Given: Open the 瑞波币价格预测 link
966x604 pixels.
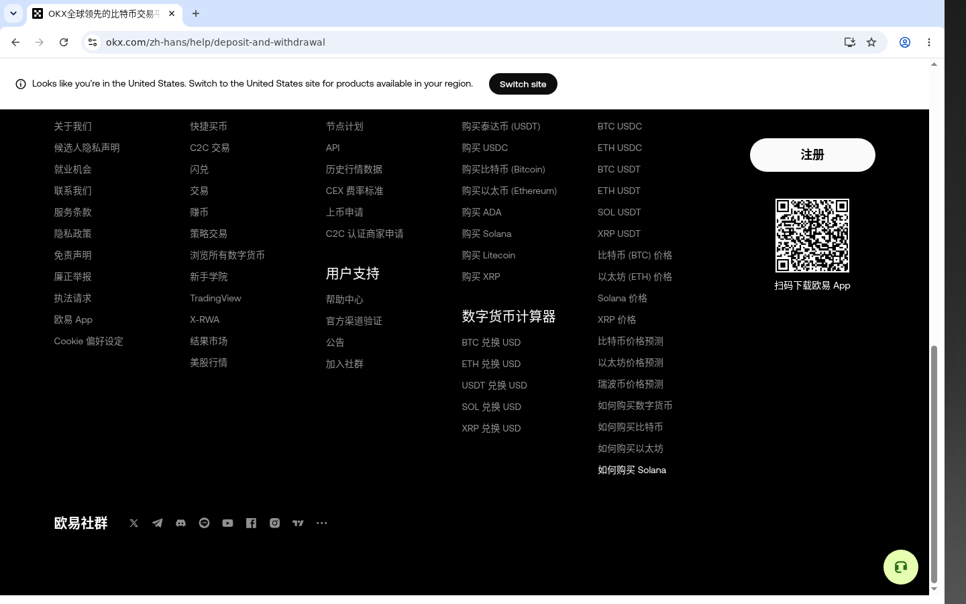Looking at the screenshot, I should 631,384.
